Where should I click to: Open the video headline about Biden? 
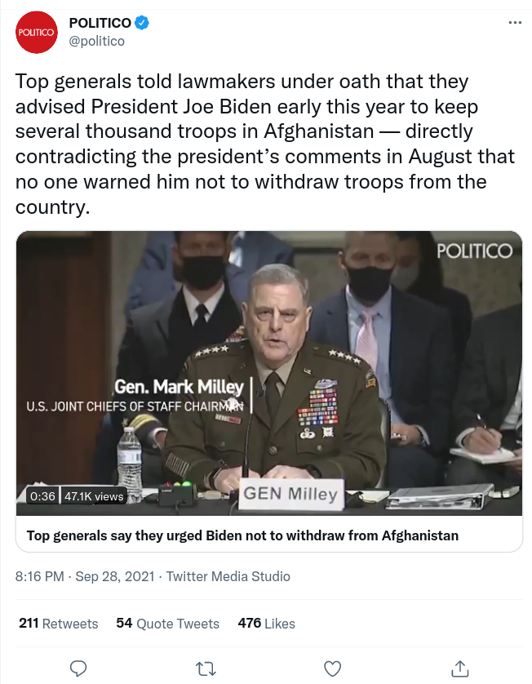pyautogui.click(x=242, y=535)
